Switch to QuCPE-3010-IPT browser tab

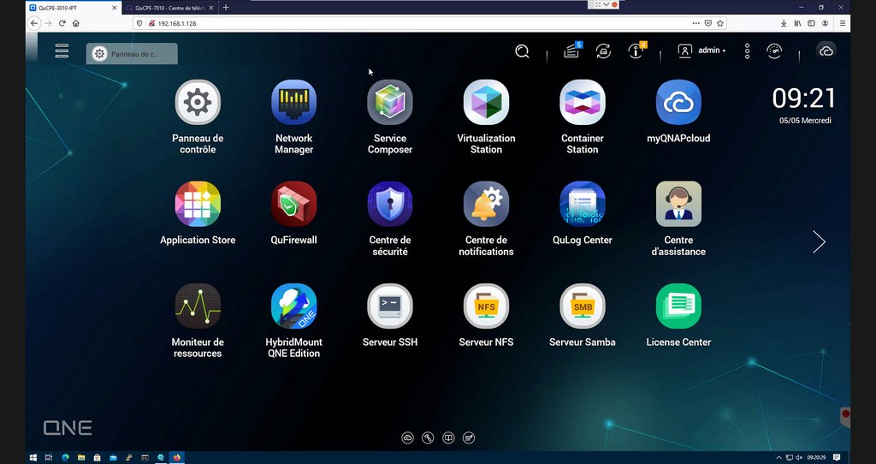pyautogui.click(x=74, y=8)
